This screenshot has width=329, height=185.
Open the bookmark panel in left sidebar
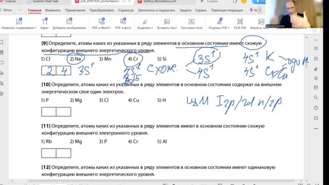click(x=2, y=42)
